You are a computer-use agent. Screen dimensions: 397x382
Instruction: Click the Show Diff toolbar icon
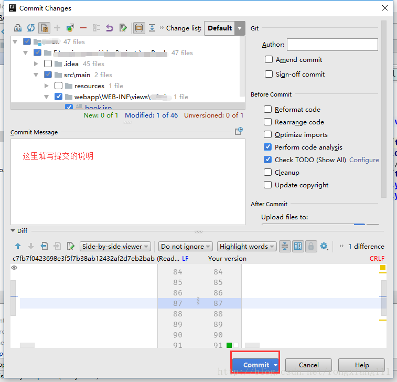point(18,28)
